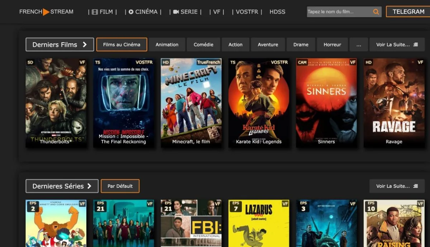This screenshot has height=247, width=430.
Task: Open the Lazarus series thumbnail
Action: [x=259, y=223]
